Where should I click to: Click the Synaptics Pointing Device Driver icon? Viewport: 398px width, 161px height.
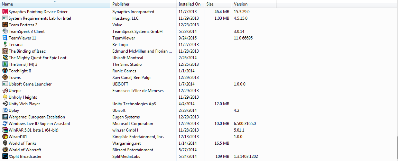[5, 12]
